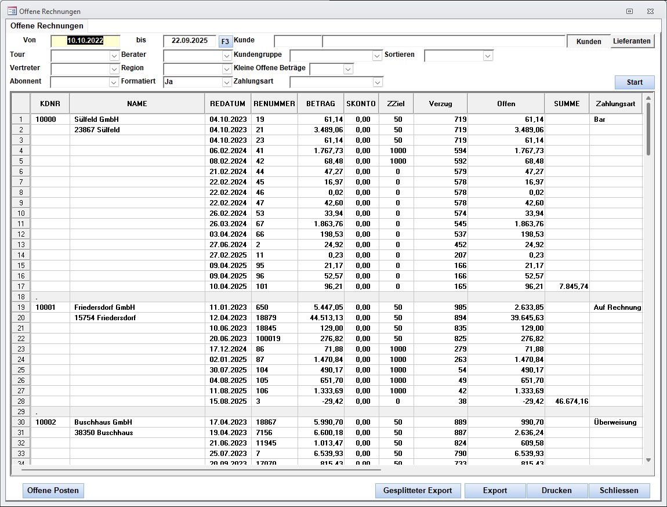Click the Access form icon in title bar

click(12, 11)
